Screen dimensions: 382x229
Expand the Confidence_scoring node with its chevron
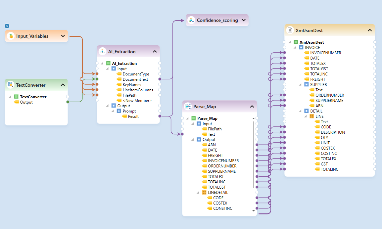click(244, 20)
